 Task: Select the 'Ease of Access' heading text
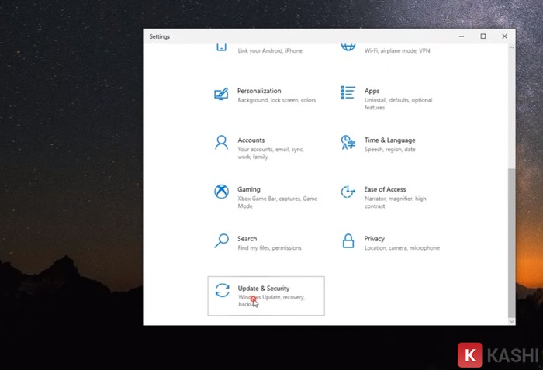(385, 189)
